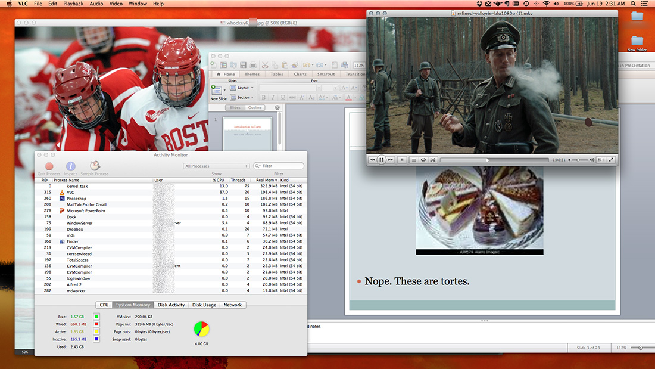Open Spotlight search in the menu bar

pyautogui.click(x=634, y=4)
